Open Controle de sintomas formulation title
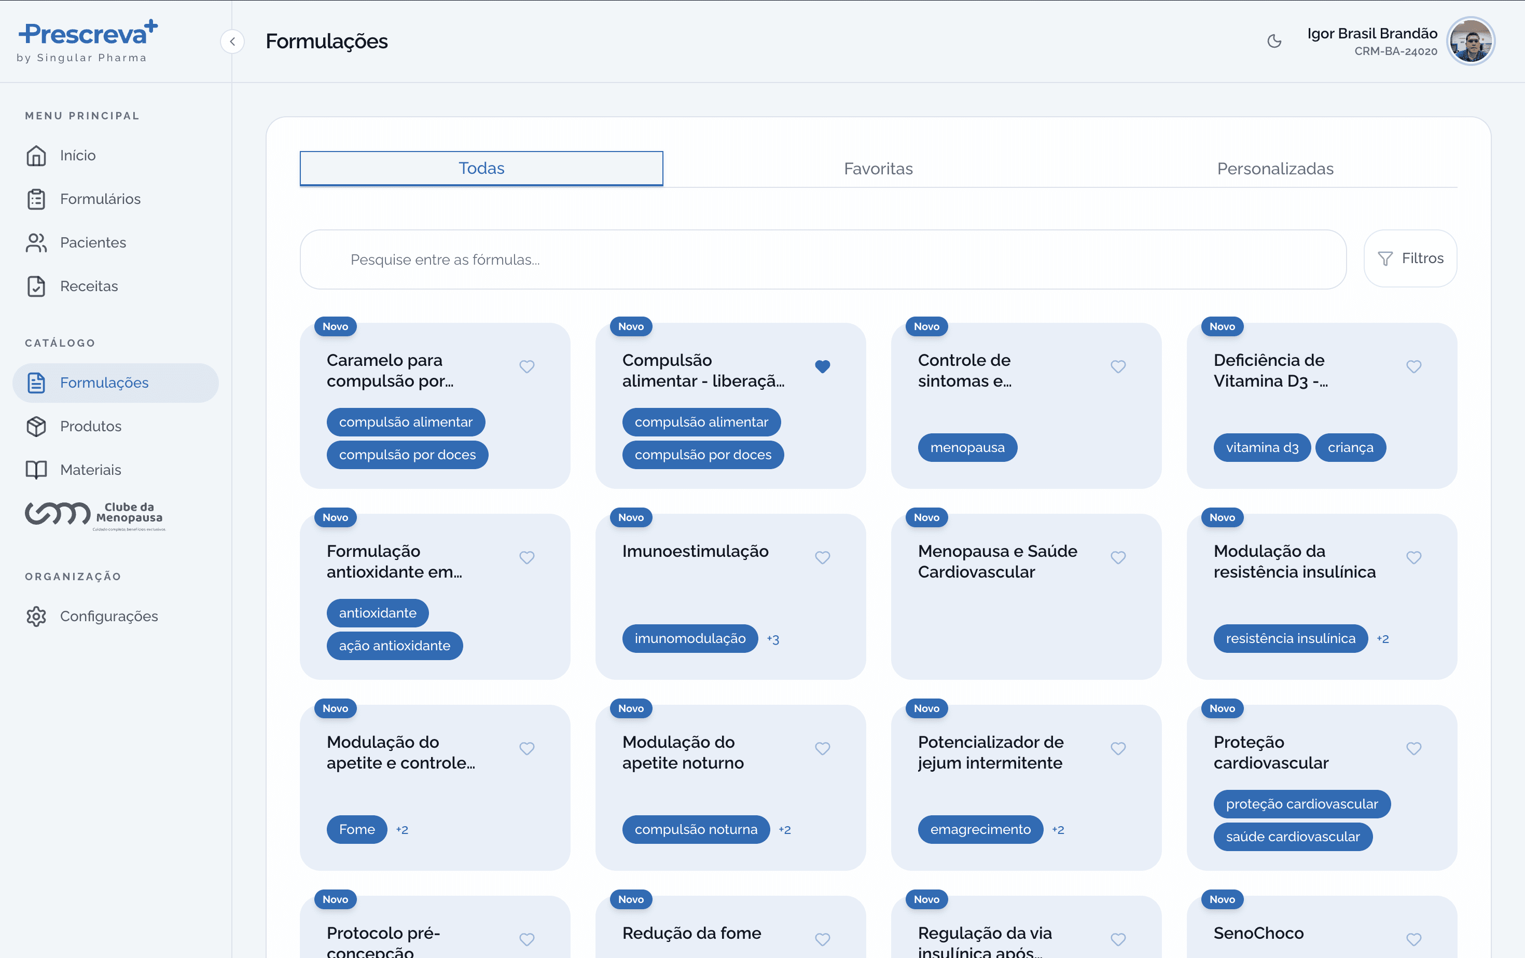Image resolution: width=1525 pixels, height=958 pixels. (x=964, y=371)
